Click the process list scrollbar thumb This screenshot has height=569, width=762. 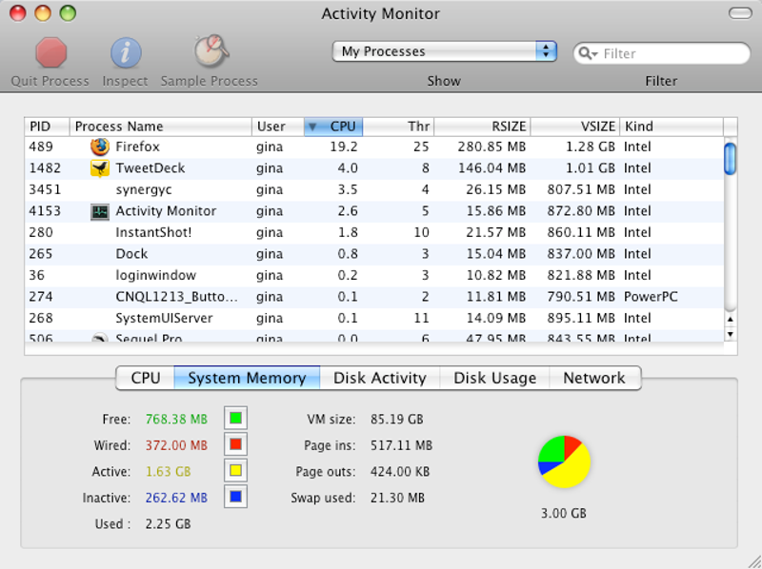tap(730, 159)
